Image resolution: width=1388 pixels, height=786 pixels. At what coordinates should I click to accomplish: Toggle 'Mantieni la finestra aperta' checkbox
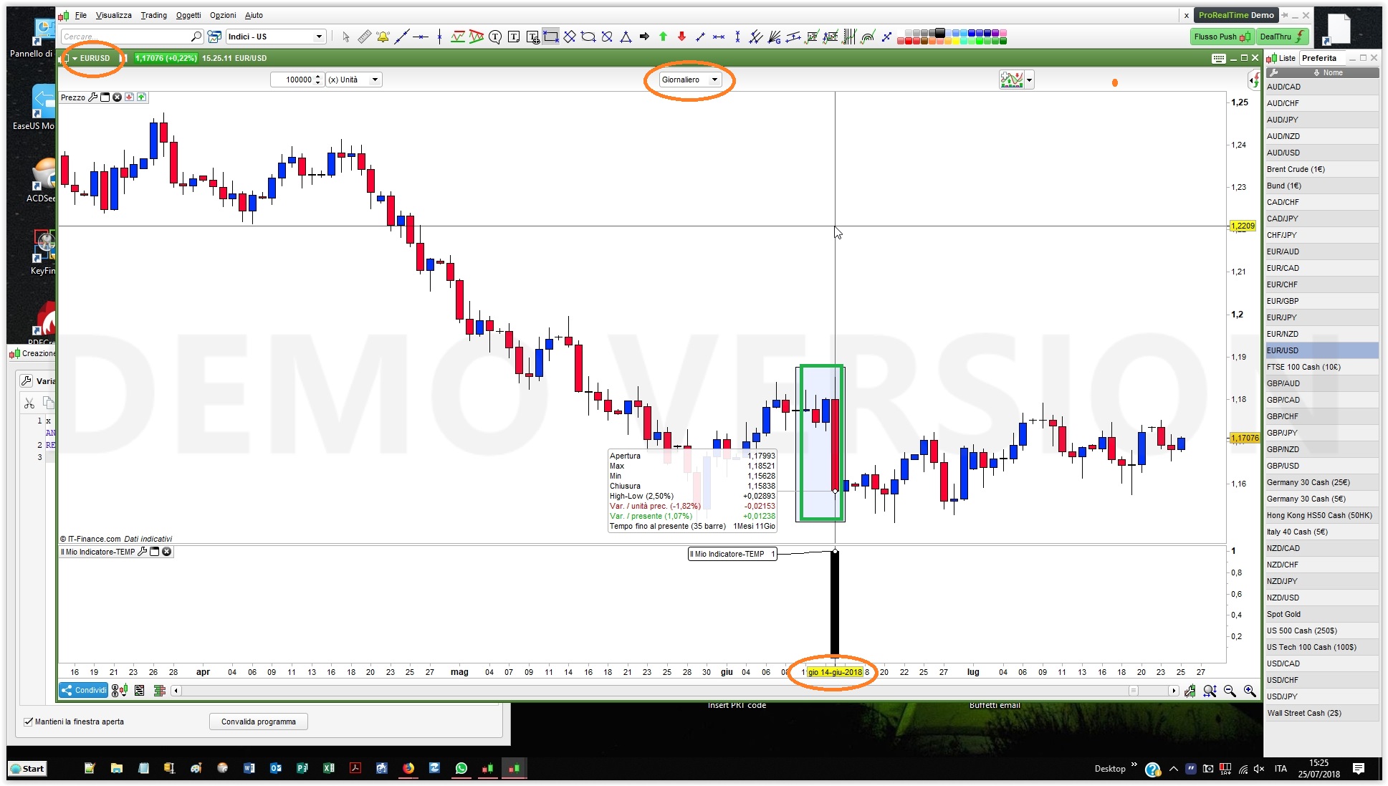tap(29, 722)
